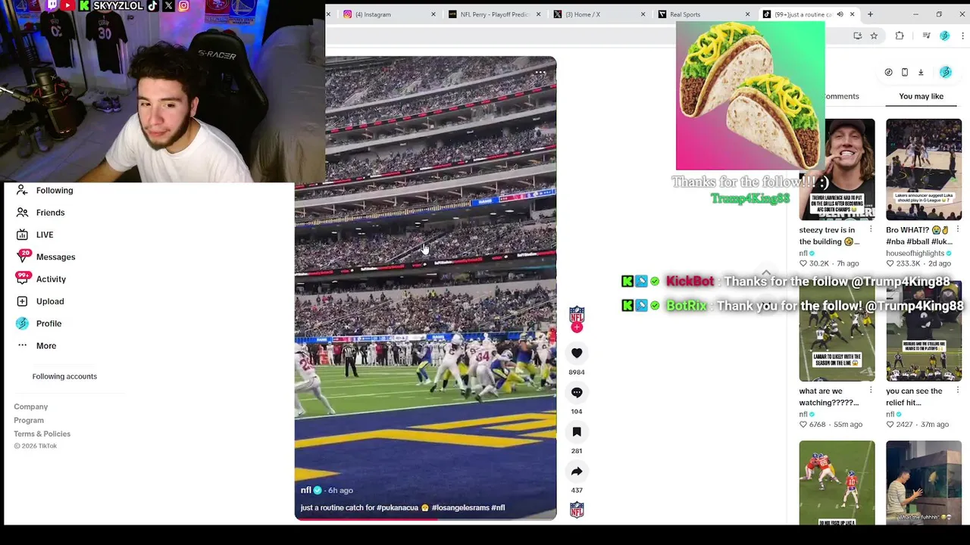Open options for 'you can see the relief' video

tap(958, 391)
